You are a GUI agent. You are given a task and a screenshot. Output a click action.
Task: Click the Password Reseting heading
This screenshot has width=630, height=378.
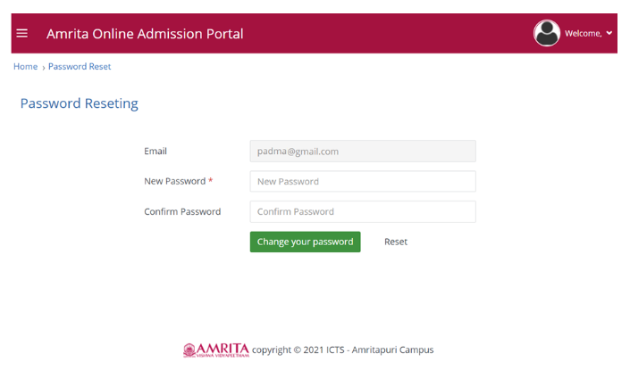(x=79, y=103)
